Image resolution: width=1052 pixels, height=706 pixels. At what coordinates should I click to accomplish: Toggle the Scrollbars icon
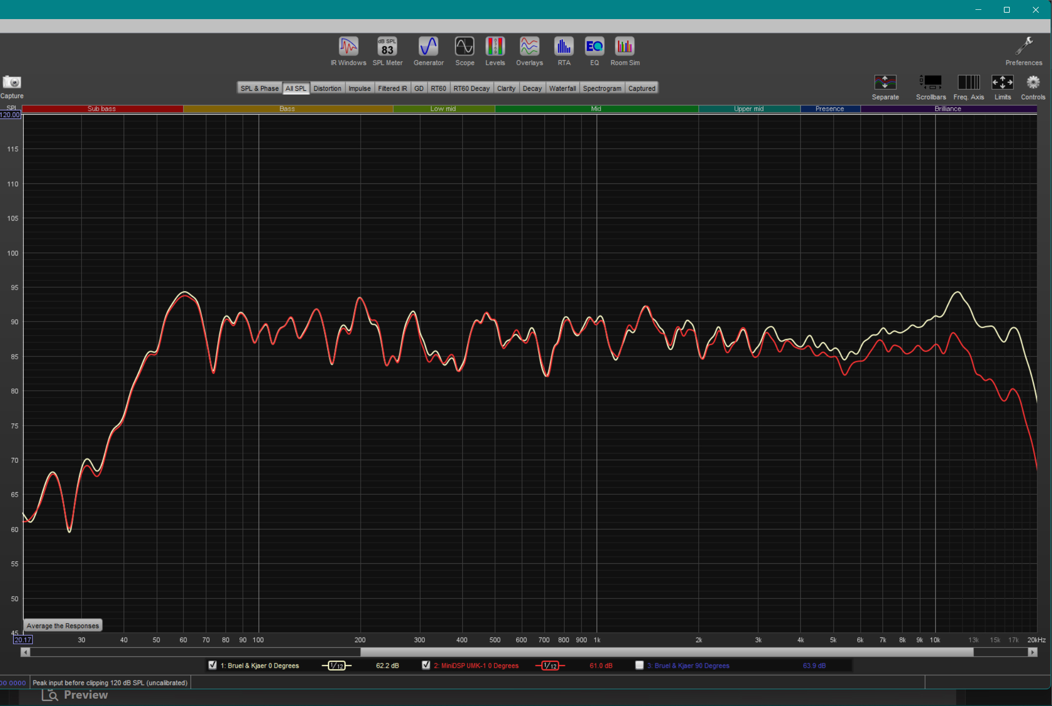click(930, 87)
